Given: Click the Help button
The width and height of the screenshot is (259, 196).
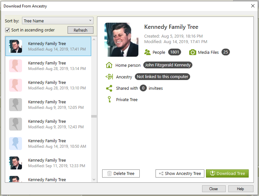Looking at the screenshot, I should (240, 189).
